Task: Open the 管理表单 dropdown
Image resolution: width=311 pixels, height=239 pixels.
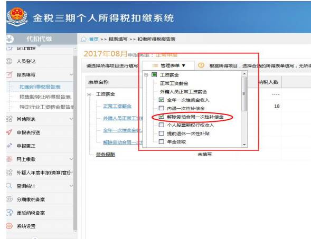Action: [x=168, y=65]
